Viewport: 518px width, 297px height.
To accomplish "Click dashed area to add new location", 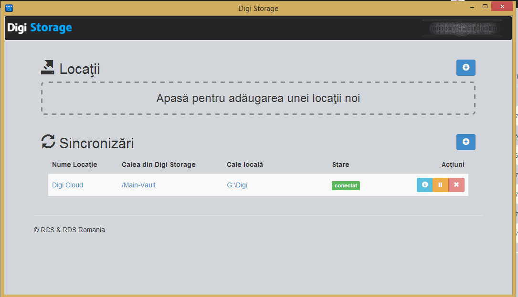I will click(258, 98).
